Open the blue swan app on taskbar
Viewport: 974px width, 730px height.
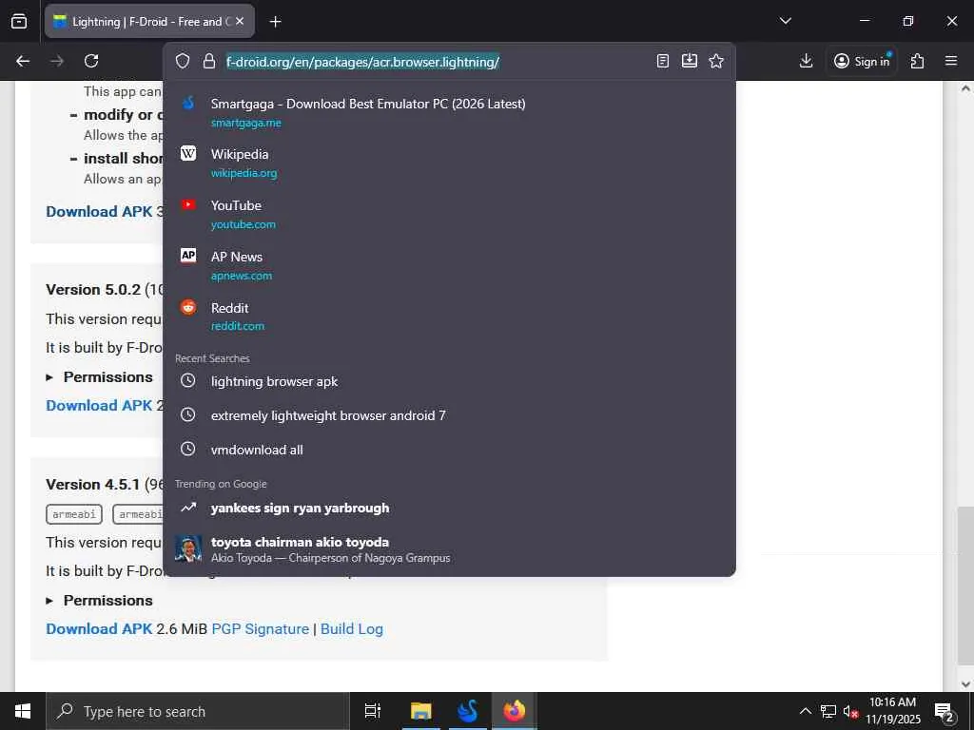(467, 711)
